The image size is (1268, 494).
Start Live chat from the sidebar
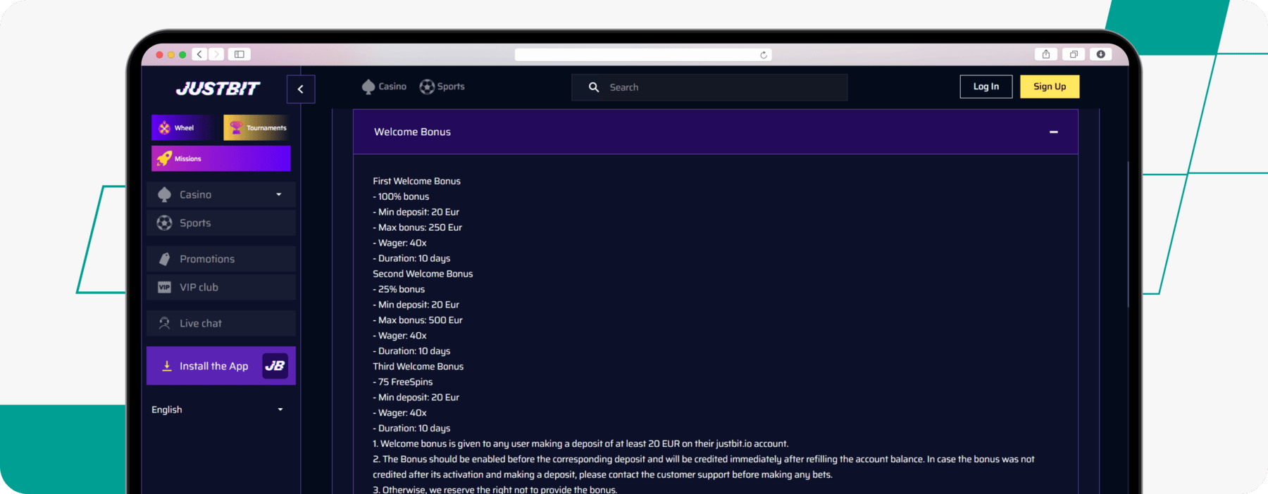[x=220, y=323]
